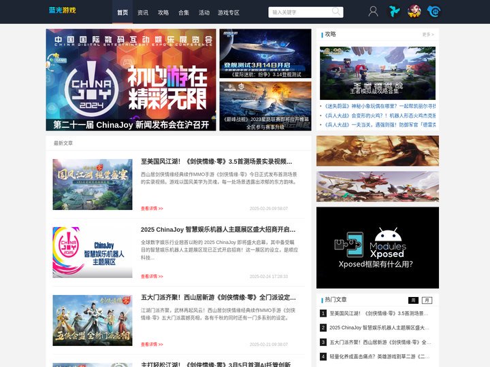This screenshot has width=490, height=367.
Task: Open article title 主打轻松江湖 3月5日首测
Action: [x=216, y=364]
